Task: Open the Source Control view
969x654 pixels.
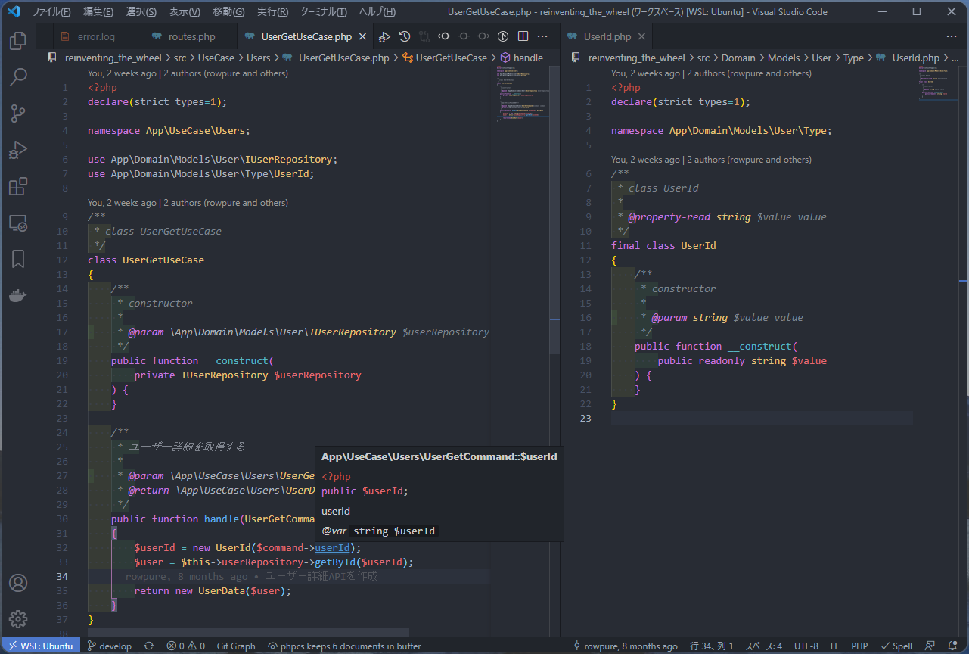Action: tap(17, 114)
